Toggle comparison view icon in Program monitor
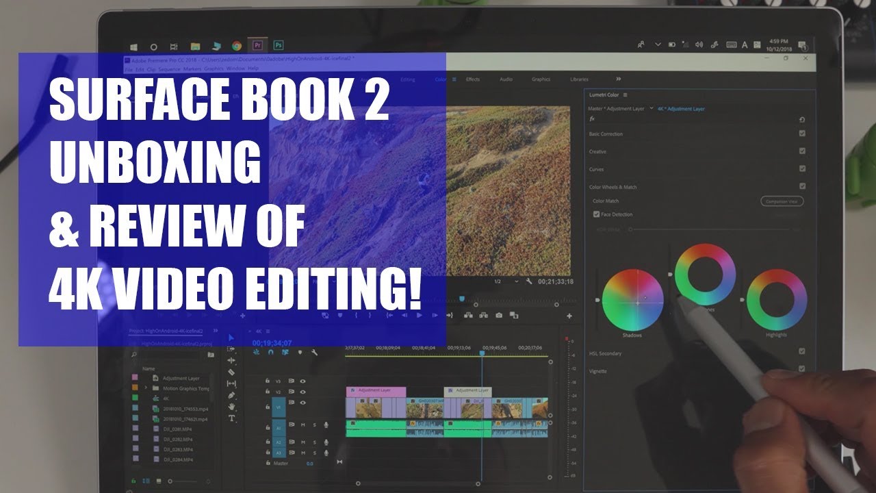876x493 pixels. point(514,316)
